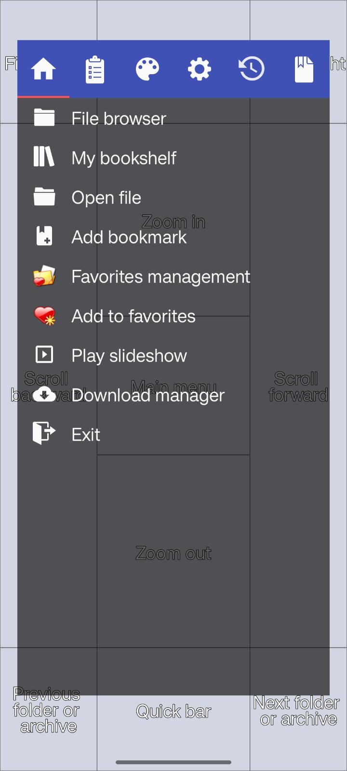Open My bookshelf
This screenshot has height=771, width=347.
(124, 158)
